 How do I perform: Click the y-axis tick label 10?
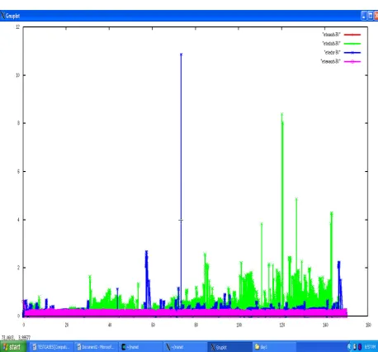pos(18,75)
